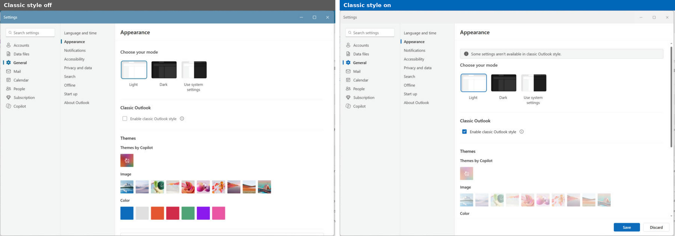Image resolution: width=675 pixels, height=236 pixels.
Task: Open About Outlook in the classic-on window
Action: (x=416, y=102)
